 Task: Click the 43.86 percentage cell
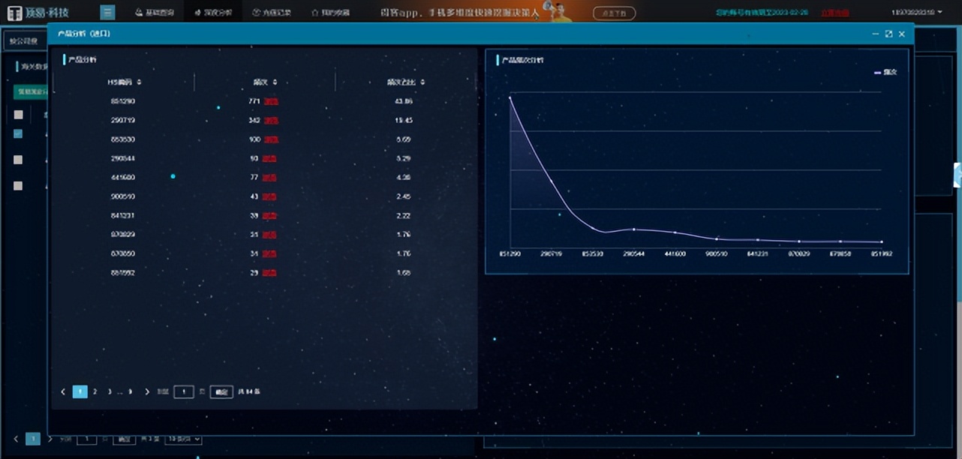(404, 101)
